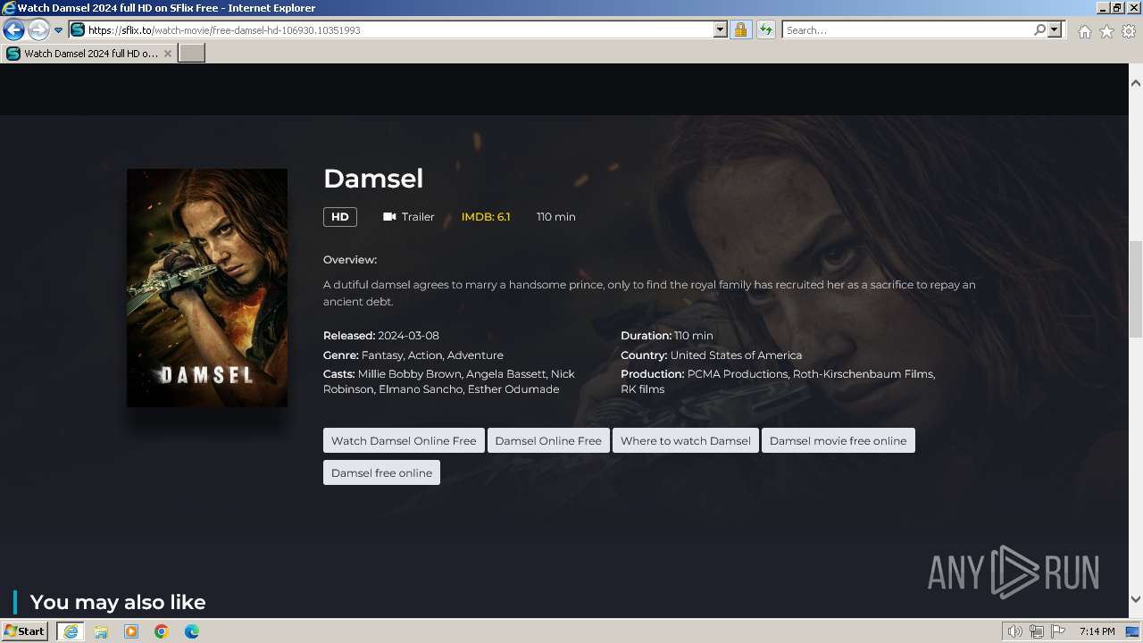1143x643 pixels.
Task: Open the Trailer link
Action: tap(418, 217)
